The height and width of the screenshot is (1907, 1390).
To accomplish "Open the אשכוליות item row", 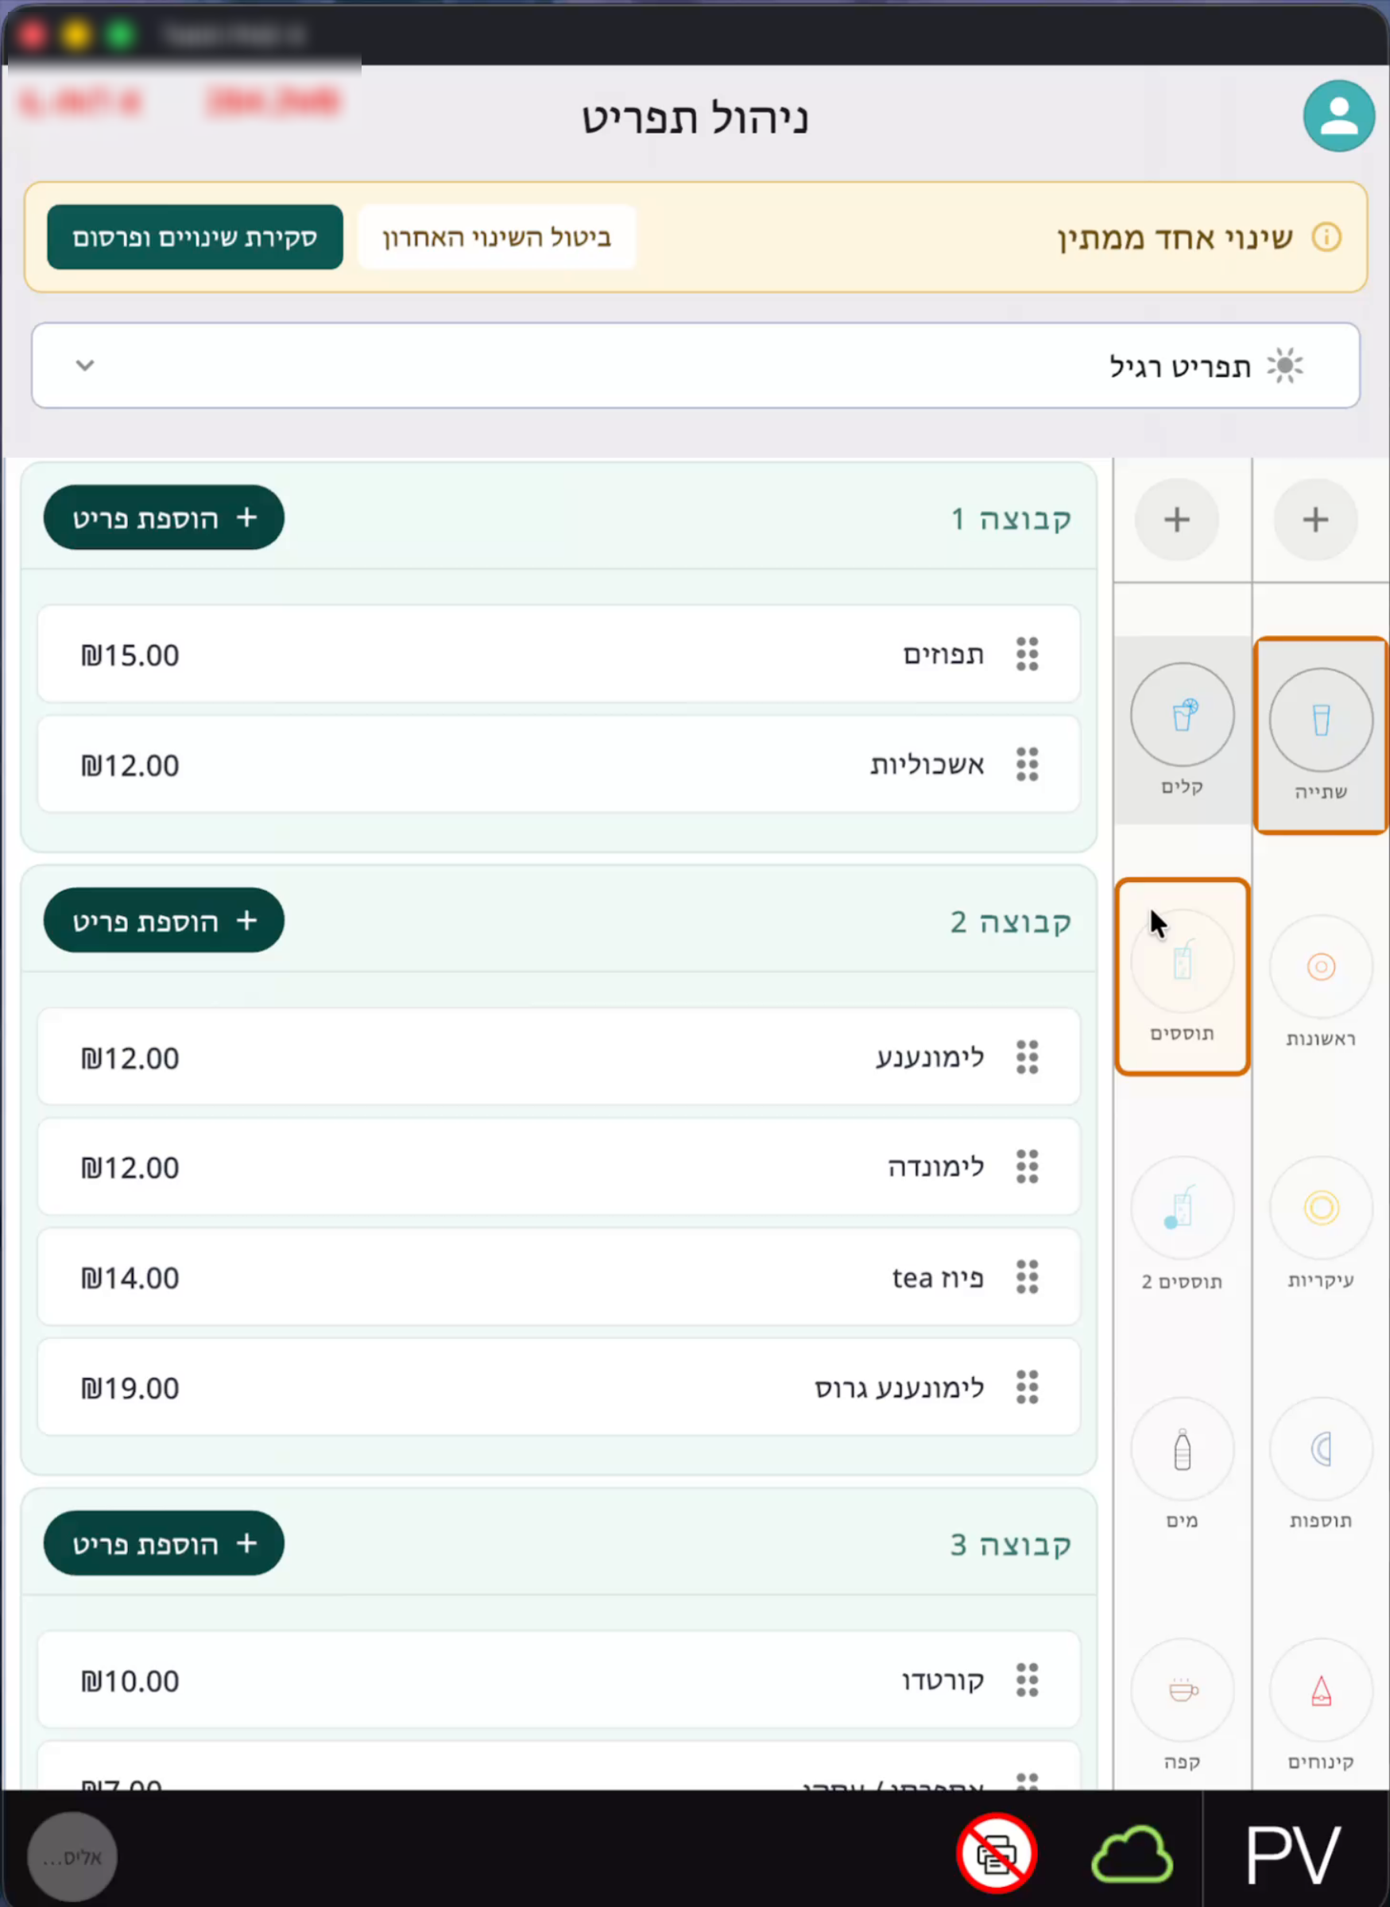I will tap(559, 764).
